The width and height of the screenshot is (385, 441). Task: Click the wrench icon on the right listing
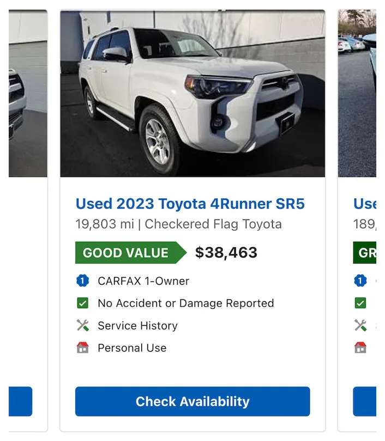point(360,326)
